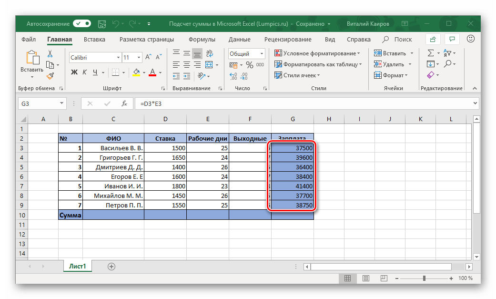Viewport: 496px width, 299px height.
Task: Click the Name Box showing G3
Action: tap(37, 103)
